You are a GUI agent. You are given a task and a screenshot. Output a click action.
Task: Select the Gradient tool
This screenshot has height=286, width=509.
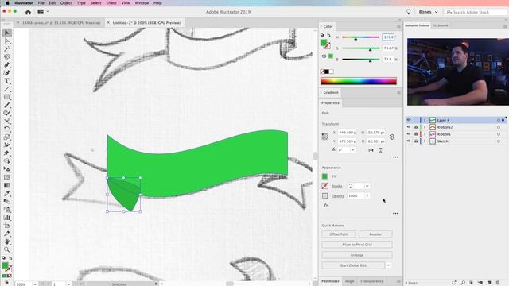pos(7,185)
